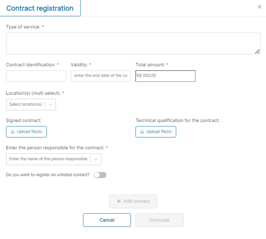The height and width of the screenshot is (239, 266).
Task: Click the Contract identification input field
Action: [36, 76]
